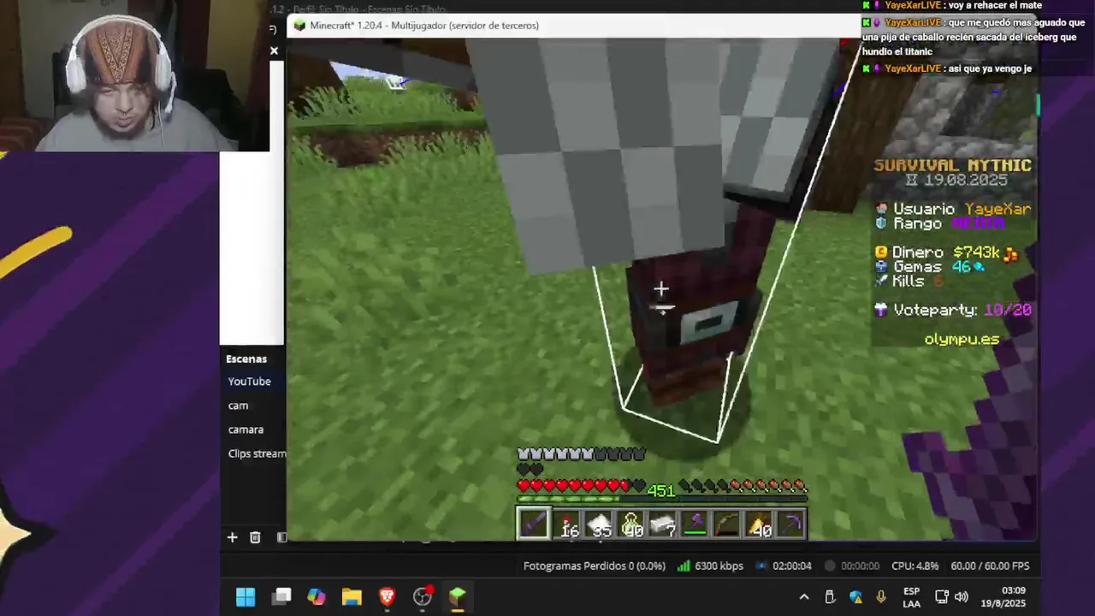Select the sword in first hotbar slot

click(534, 524)
